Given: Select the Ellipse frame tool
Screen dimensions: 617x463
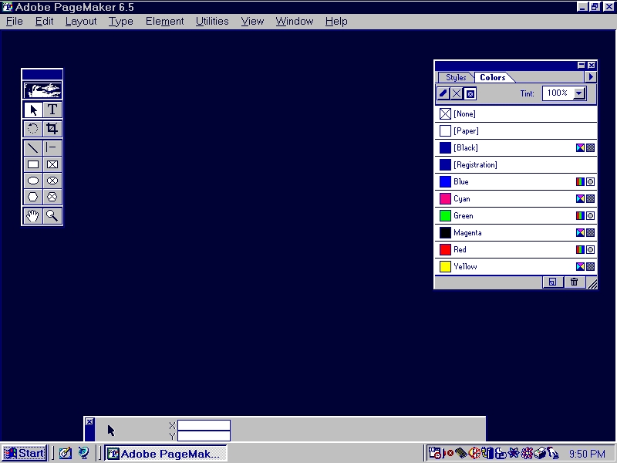Looking at the screenshot, I should [x=52, y=181].
